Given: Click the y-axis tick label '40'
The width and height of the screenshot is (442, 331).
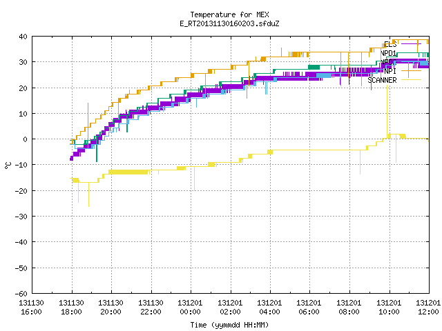Looking at the screenshot, I should pos(23,37).
